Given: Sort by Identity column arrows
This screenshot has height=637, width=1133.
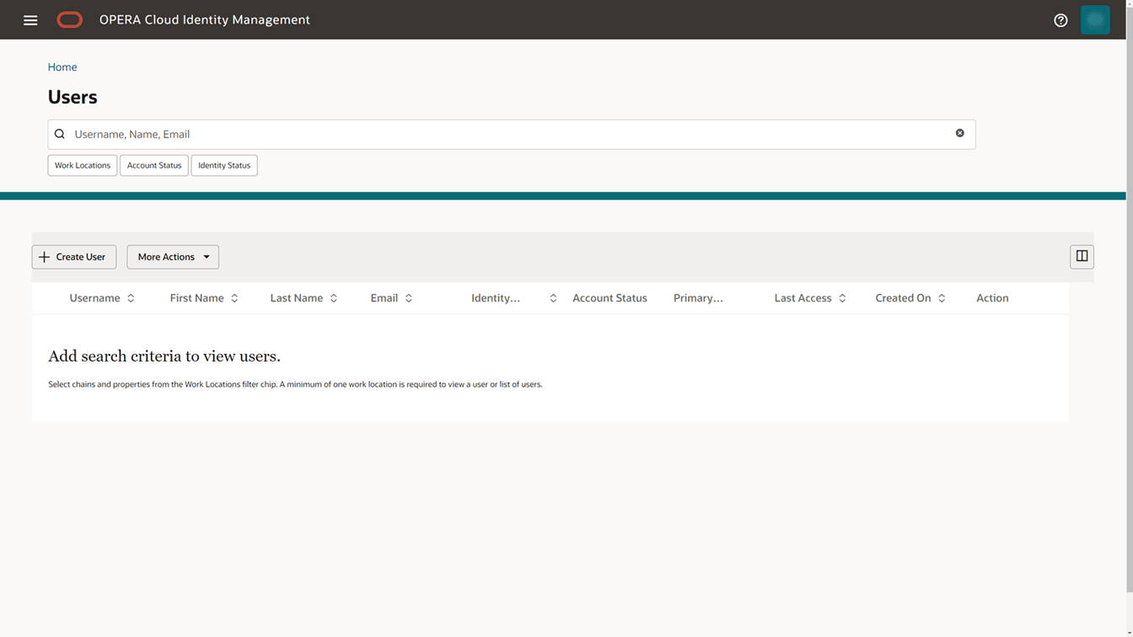Looking at the screenshot, I should (553, 298).
